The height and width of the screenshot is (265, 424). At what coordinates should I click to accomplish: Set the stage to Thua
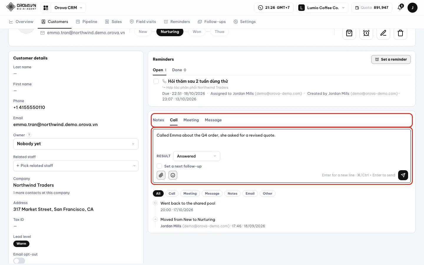pos(219,32)
